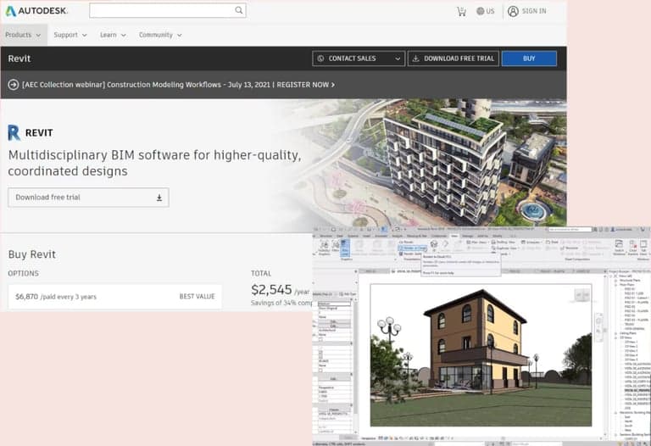Viewport: 651px width, 446px height.
Task: Click the Filters icon in the Revit ribbon
Action: point(336,246)
